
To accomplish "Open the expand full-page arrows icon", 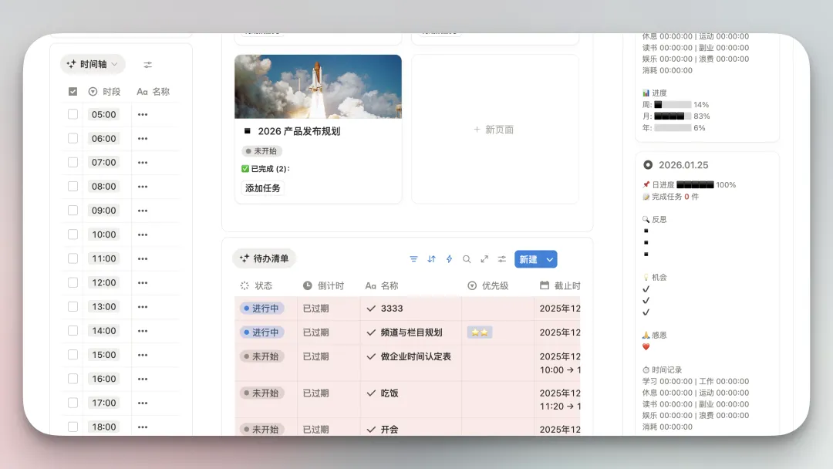I will [484, 259].
